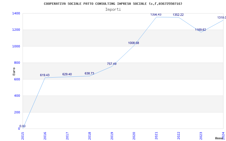This screenshot has height=141, width=226.
Task: Click the 2017 x-axis year label
Action: (67, 136)
